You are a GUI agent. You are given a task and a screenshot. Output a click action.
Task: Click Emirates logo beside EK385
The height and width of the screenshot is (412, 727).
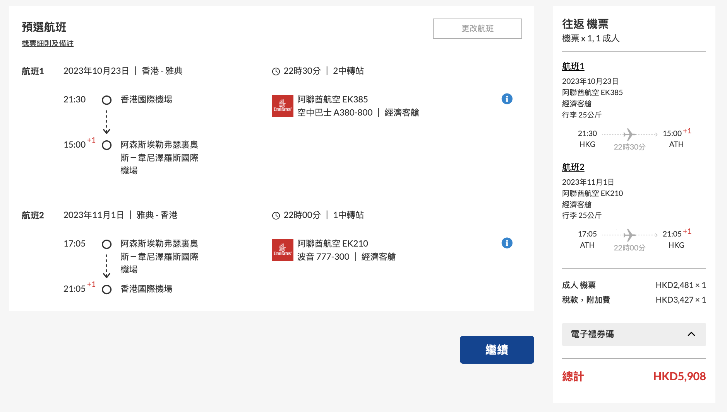point(282,106)
